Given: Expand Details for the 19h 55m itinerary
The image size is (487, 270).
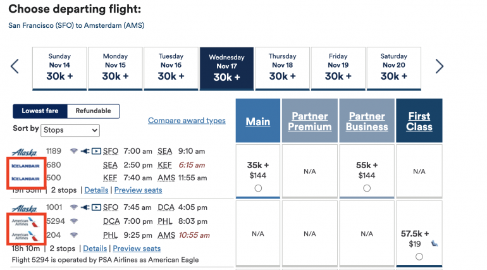Looking at the screenshot, I should [96, 190].
